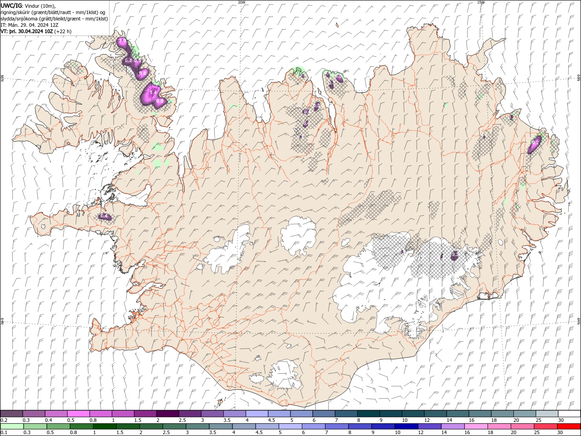Click the '25' label in the bottom legend row

click(536, 433)
